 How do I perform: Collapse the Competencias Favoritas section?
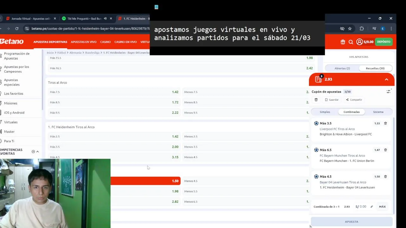click(37, 152)
